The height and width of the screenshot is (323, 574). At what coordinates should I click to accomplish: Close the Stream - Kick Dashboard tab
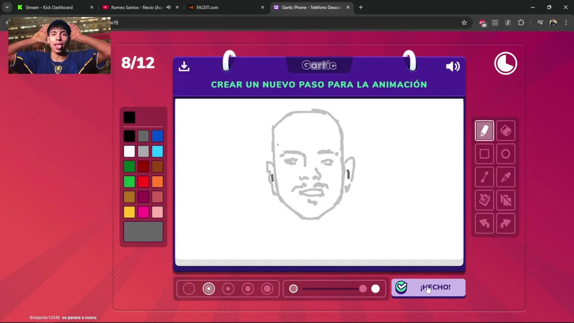click(92, 7)
